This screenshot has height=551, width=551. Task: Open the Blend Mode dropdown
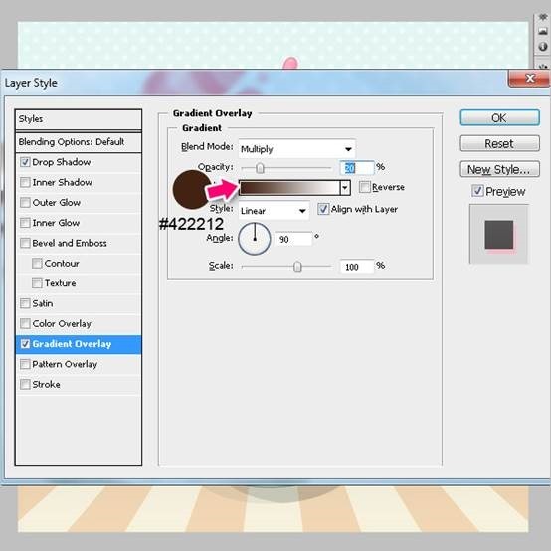pyautogui.click(x=296, y=149)
